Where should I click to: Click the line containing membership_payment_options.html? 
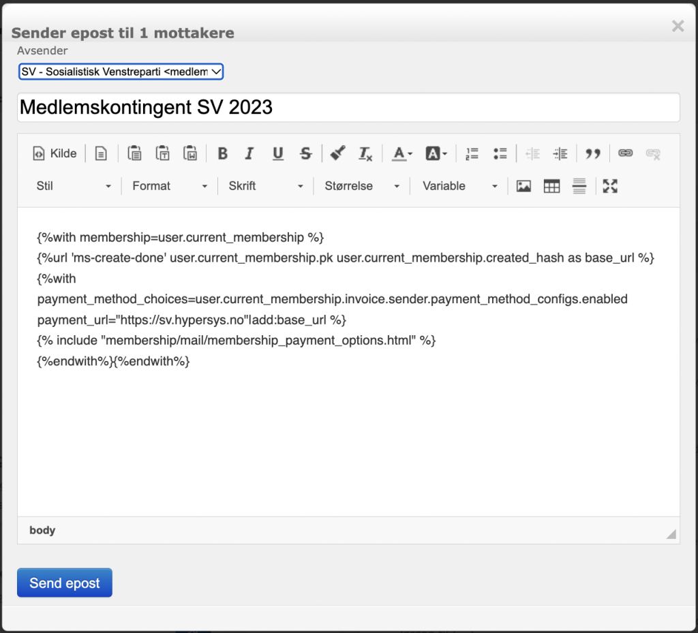pyautogui.click(x=237, y=340)
